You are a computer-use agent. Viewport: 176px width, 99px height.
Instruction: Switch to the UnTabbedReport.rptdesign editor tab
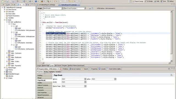click(47, 5)
